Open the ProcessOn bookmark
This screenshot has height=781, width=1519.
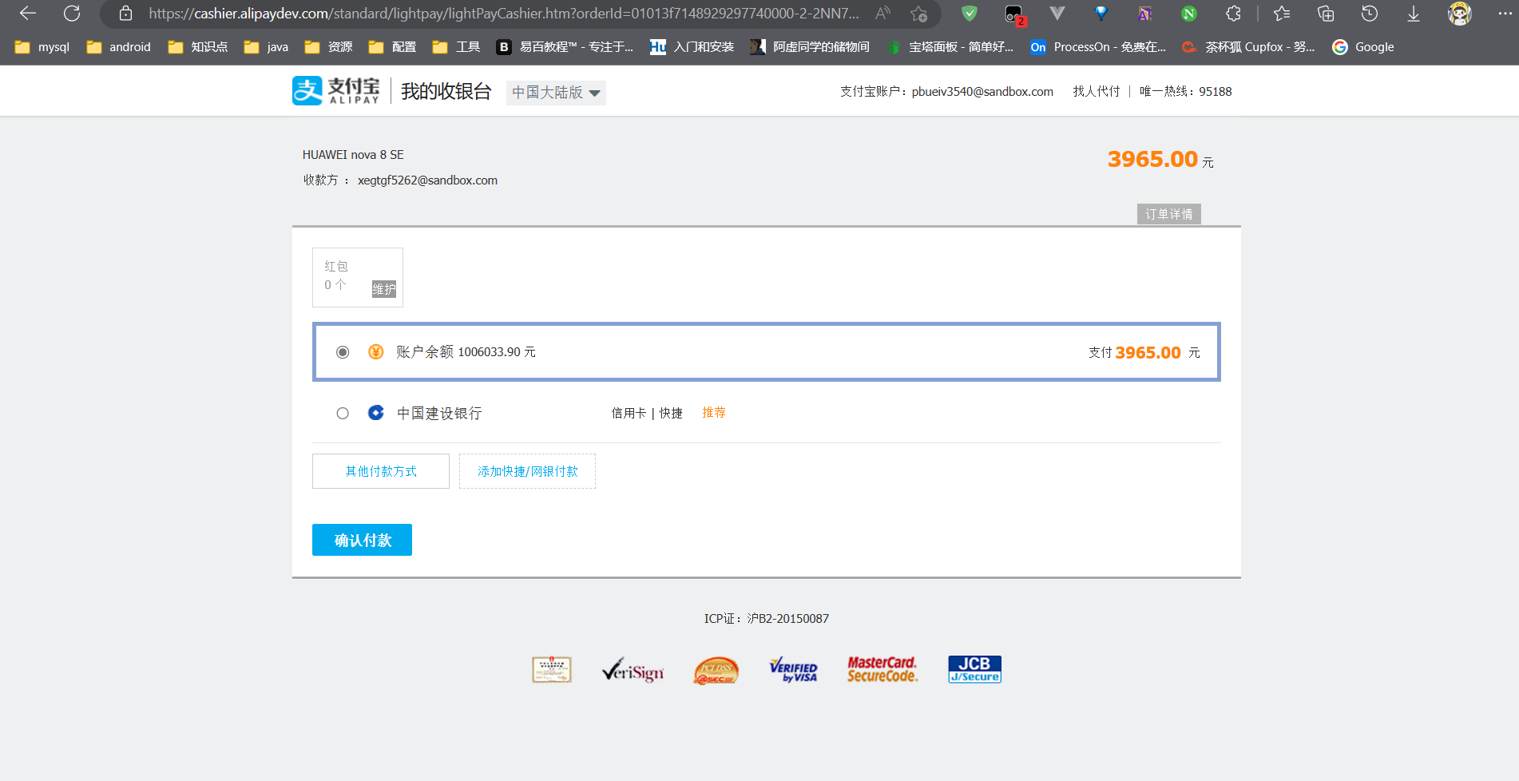click(1098, 47)
